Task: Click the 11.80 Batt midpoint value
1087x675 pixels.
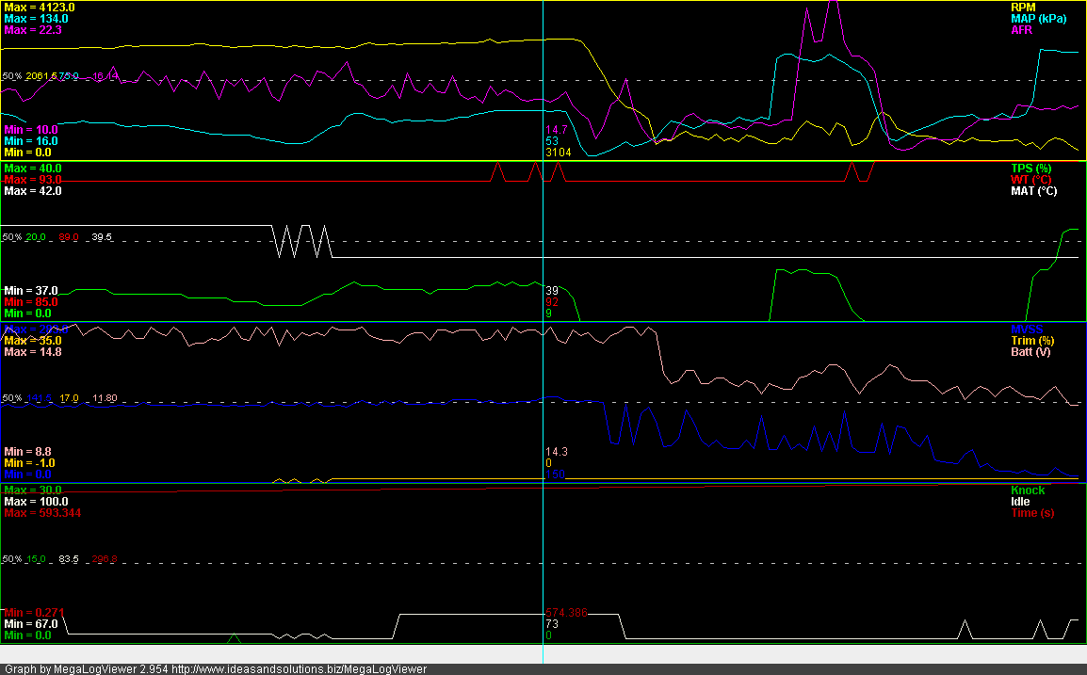Action: point(105,398)
